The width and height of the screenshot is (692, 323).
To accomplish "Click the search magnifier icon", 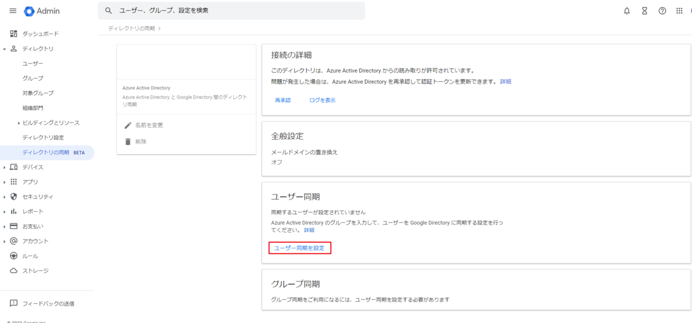I will [x=108, y=11].
